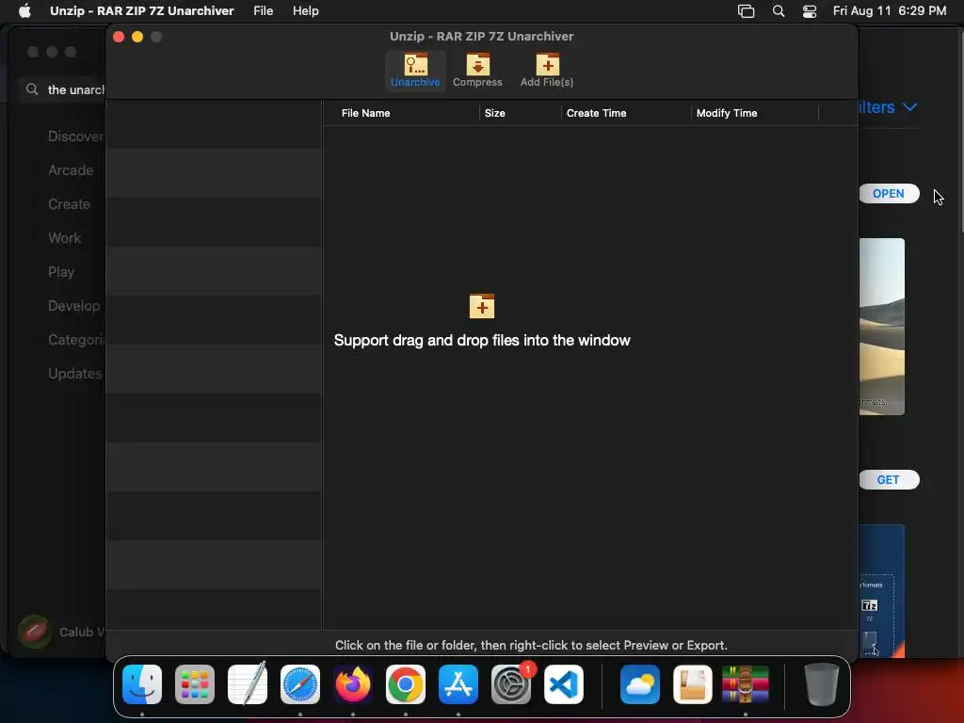964x723 pixels.
Task: Select Discover in App Store sidebar
Action: tap(75, 137)
